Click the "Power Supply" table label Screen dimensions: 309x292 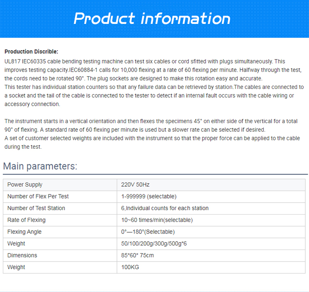25,185
